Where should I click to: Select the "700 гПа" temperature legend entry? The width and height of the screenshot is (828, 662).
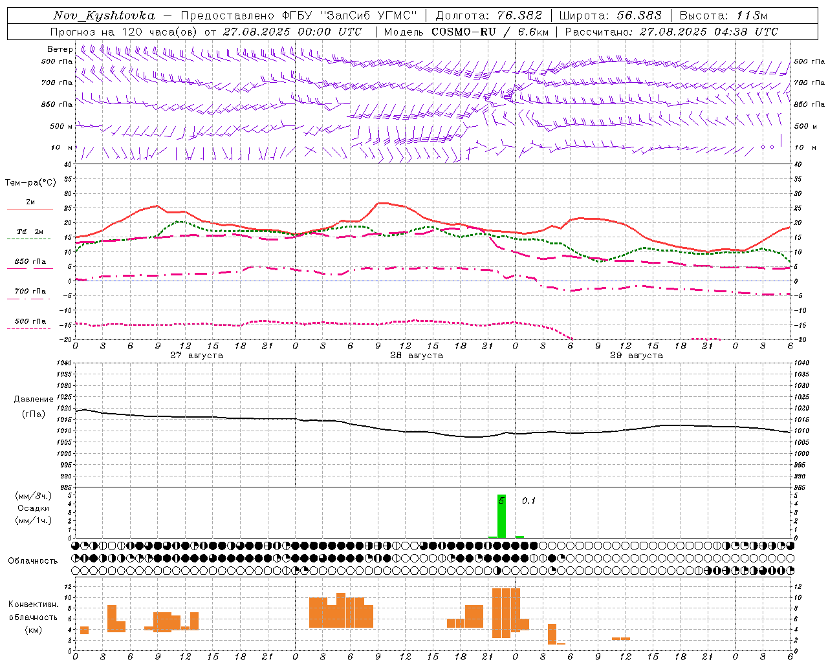pyautogui.click(x=30, y=292)
